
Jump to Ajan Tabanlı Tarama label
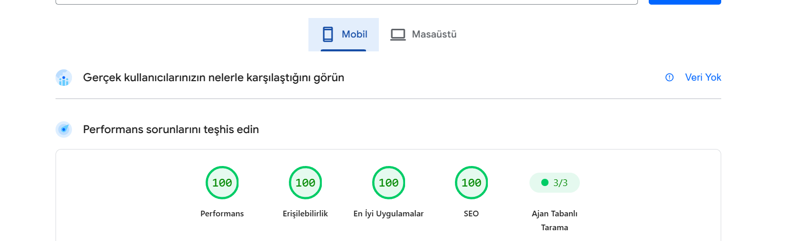pyautogui.click(x=555, y=220)
